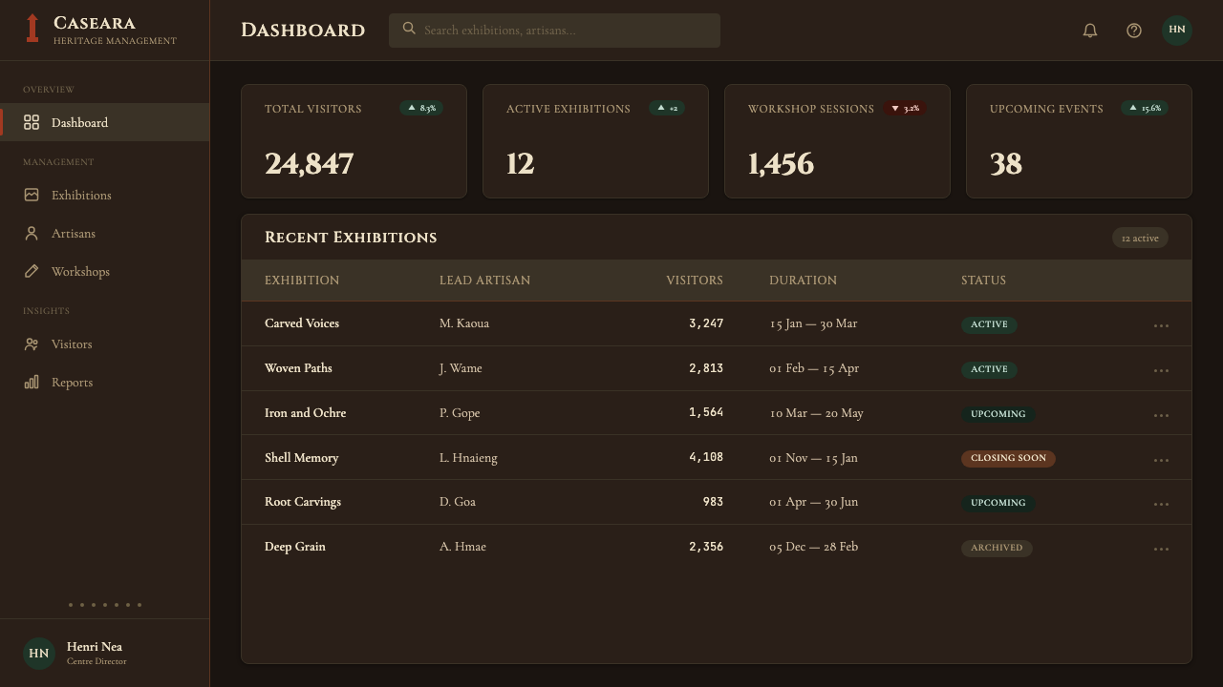
Task: Sort by the Exhibition column header
Action: 302,281
